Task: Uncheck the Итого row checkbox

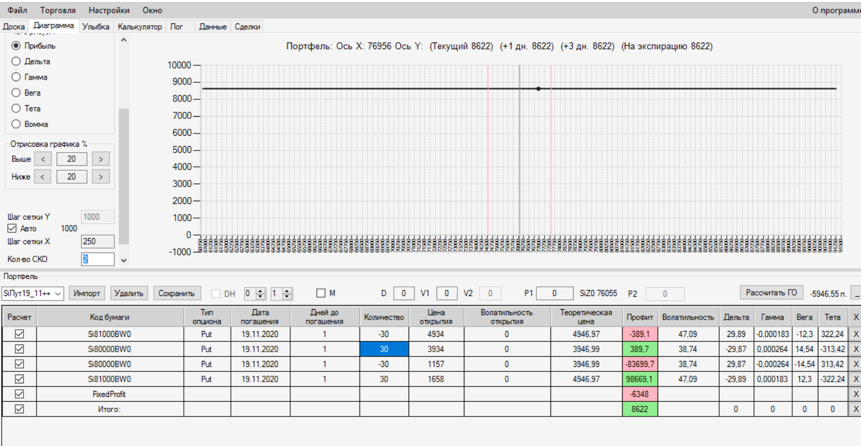Action: pos(20,409)
